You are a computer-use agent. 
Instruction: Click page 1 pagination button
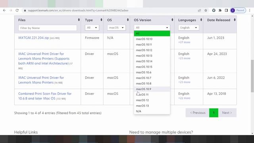pos(214,113)
